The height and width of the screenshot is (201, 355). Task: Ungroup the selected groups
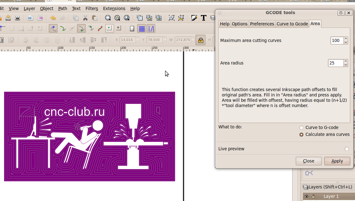click(181, 18)
